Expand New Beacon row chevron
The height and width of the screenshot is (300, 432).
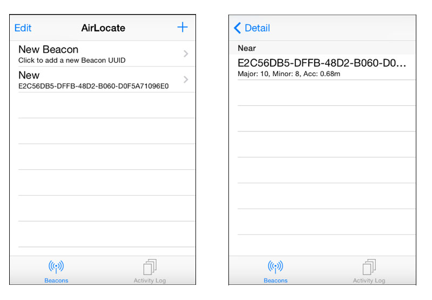point(186,54)
